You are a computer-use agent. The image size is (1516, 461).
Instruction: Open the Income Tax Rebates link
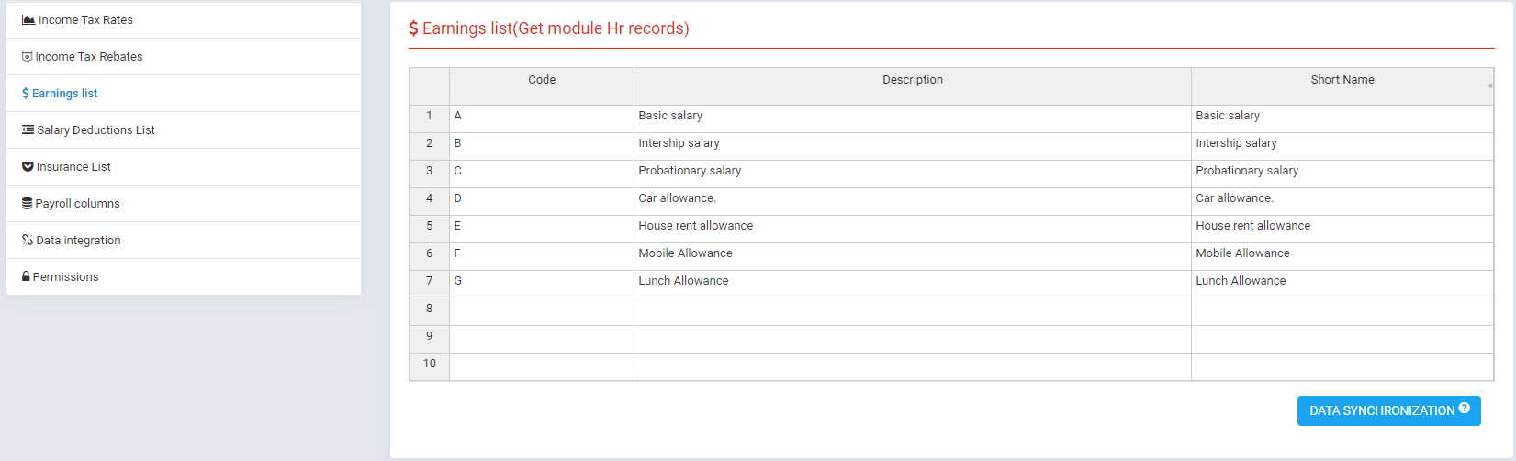coord(89,56)
